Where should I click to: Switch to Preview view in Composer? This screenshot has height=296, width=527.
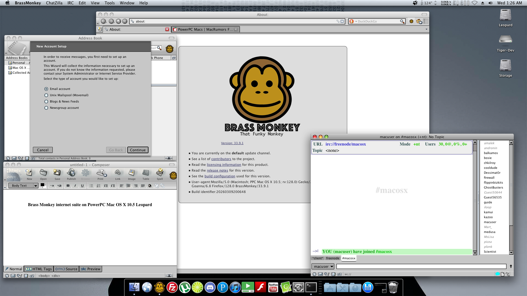tap(91, 269)
